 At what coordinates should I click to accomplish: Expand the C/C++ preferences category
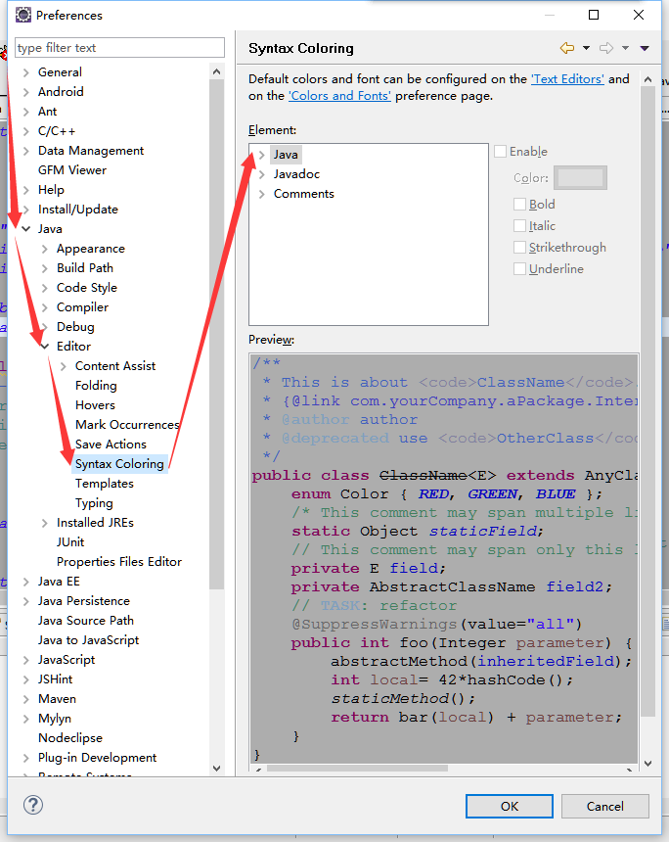click(25, 131)
